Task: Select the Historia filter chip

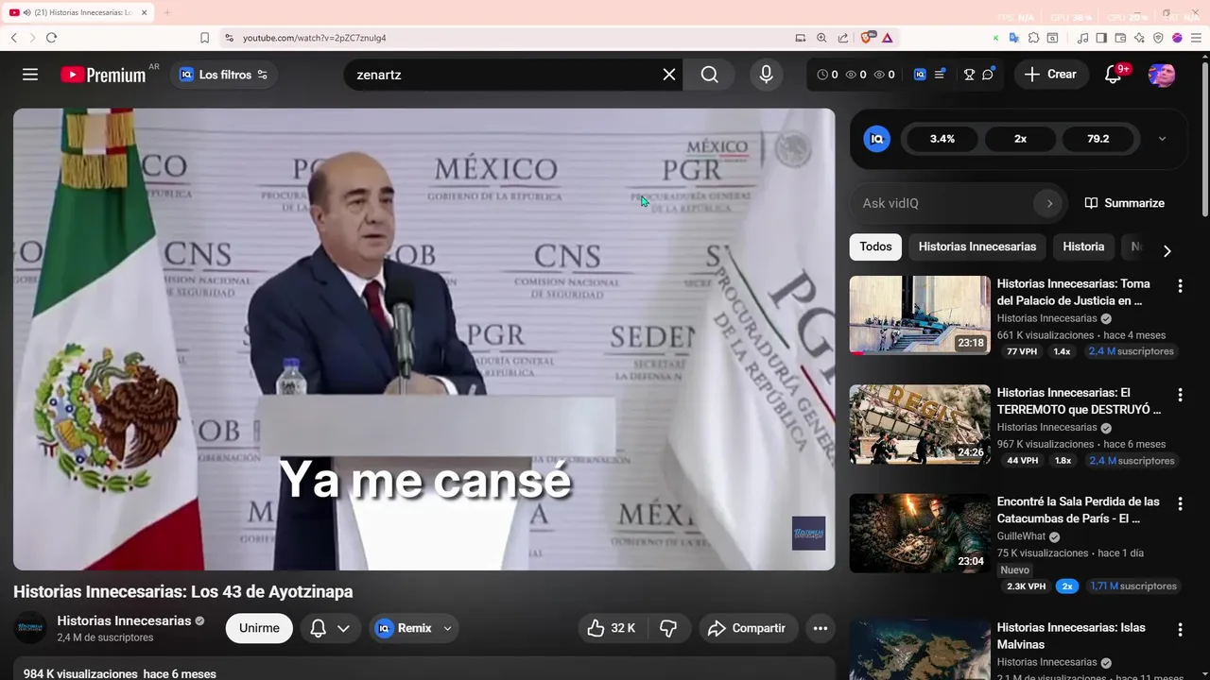Action: 1083,246
